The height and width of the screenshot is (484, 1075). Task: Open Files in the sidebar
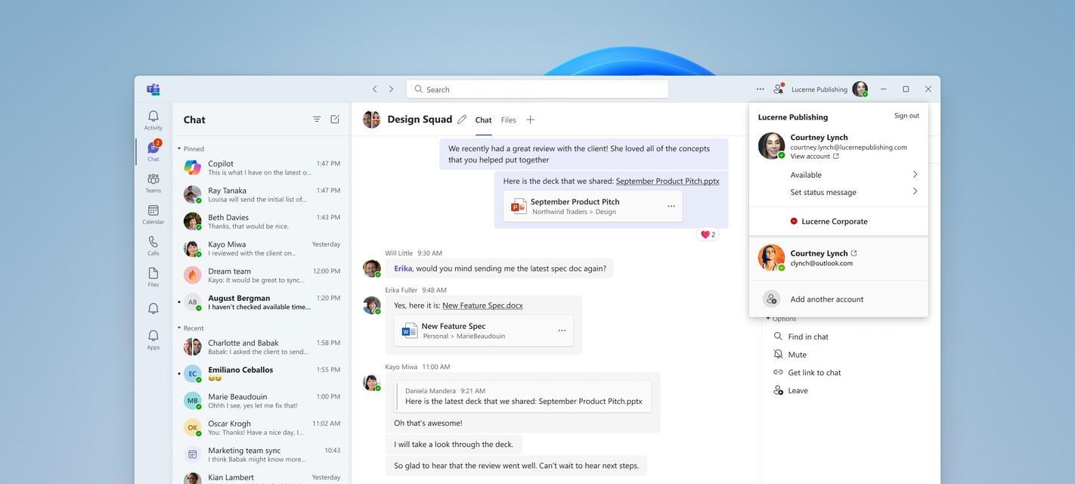click(x=153, y=278)
